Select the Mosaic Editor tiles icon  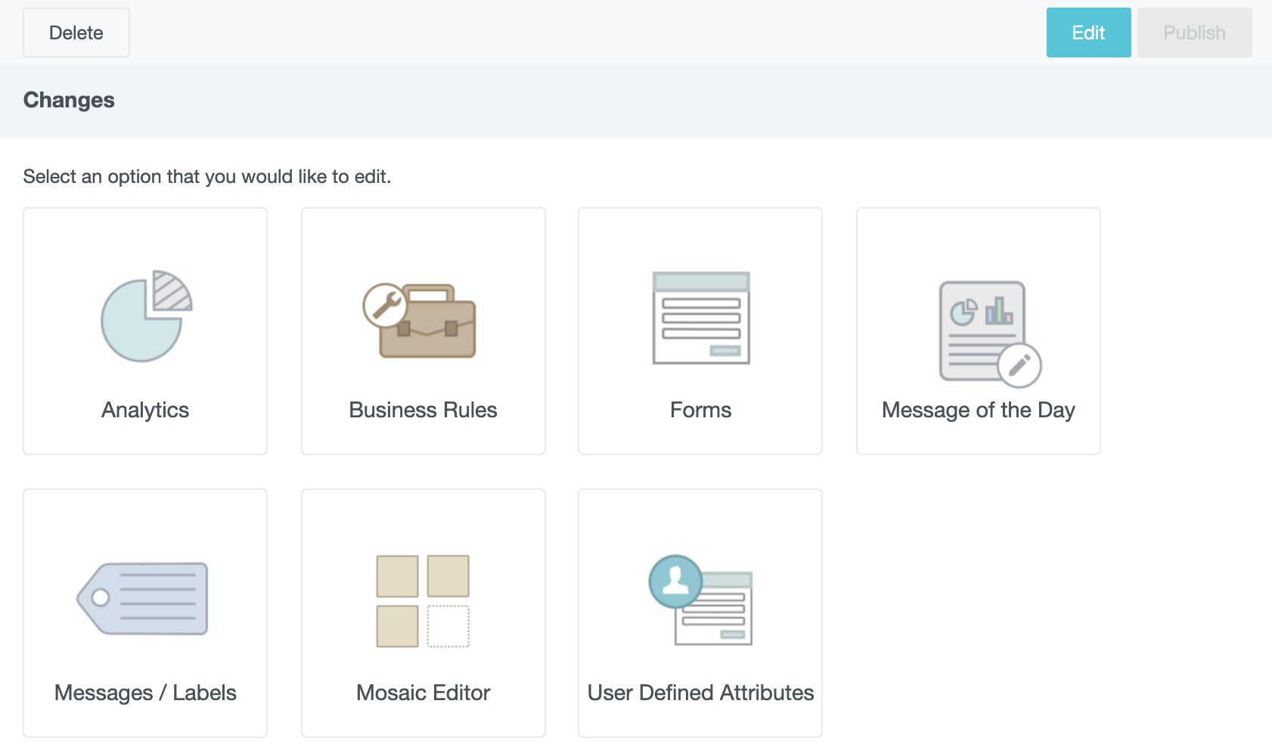(x=423, y=601)
